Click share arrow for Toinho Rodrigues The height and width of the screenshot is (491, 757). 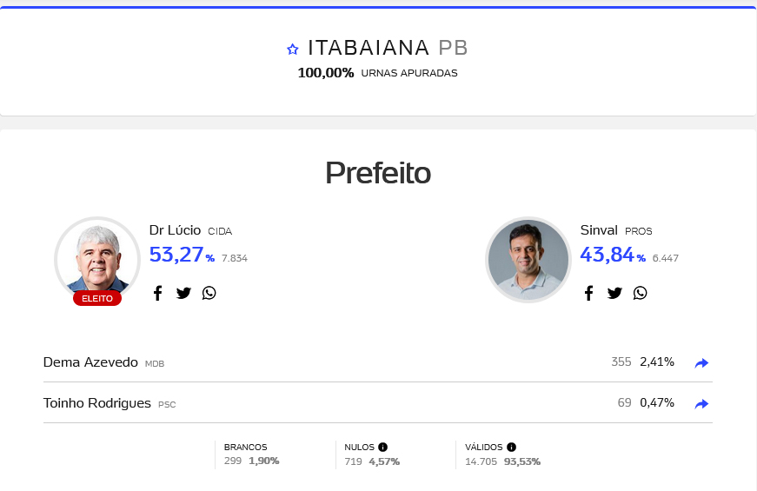click(701, 404)
